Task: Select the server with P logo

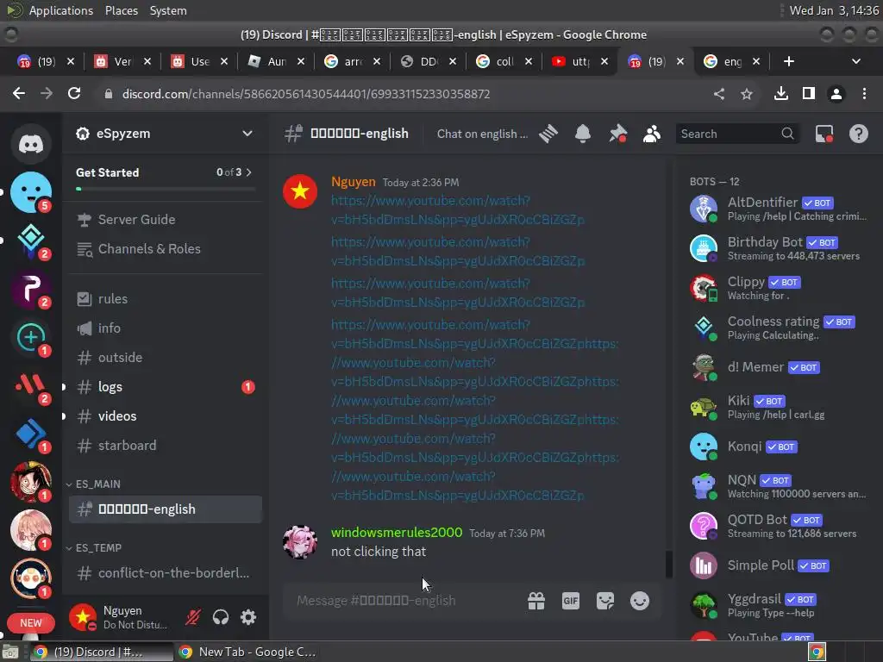Action: (x=31, y=288)
